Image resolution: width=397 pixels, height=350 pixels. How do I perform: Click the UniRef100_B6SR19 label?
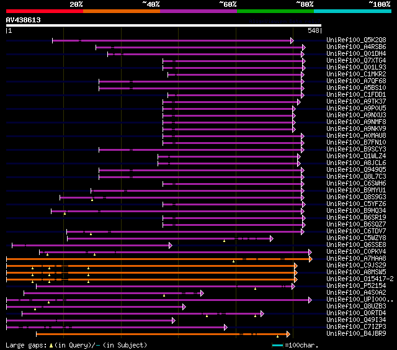[356, 218]
